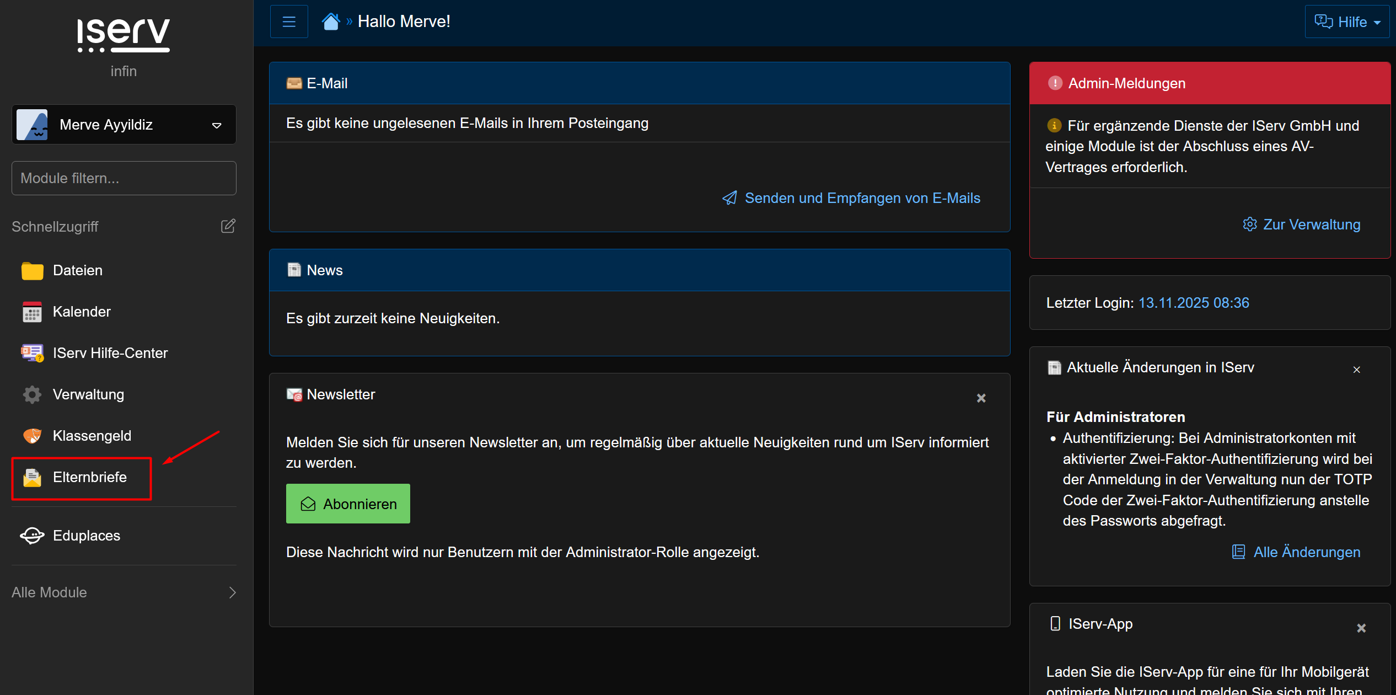Open Dateien folder module
The height and width of the screenshot is (695, 1396).
tap(77, 270)
